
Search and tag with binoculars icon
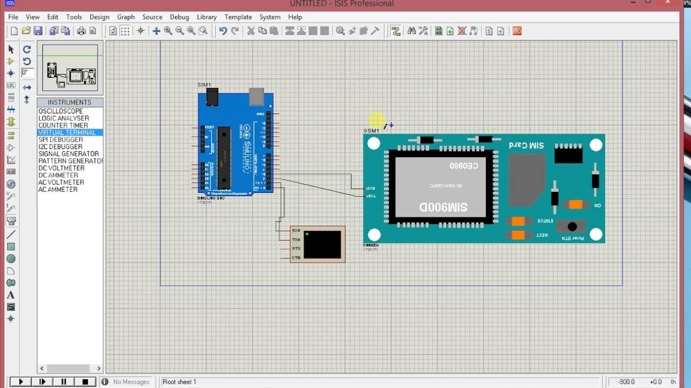(411, 31)
